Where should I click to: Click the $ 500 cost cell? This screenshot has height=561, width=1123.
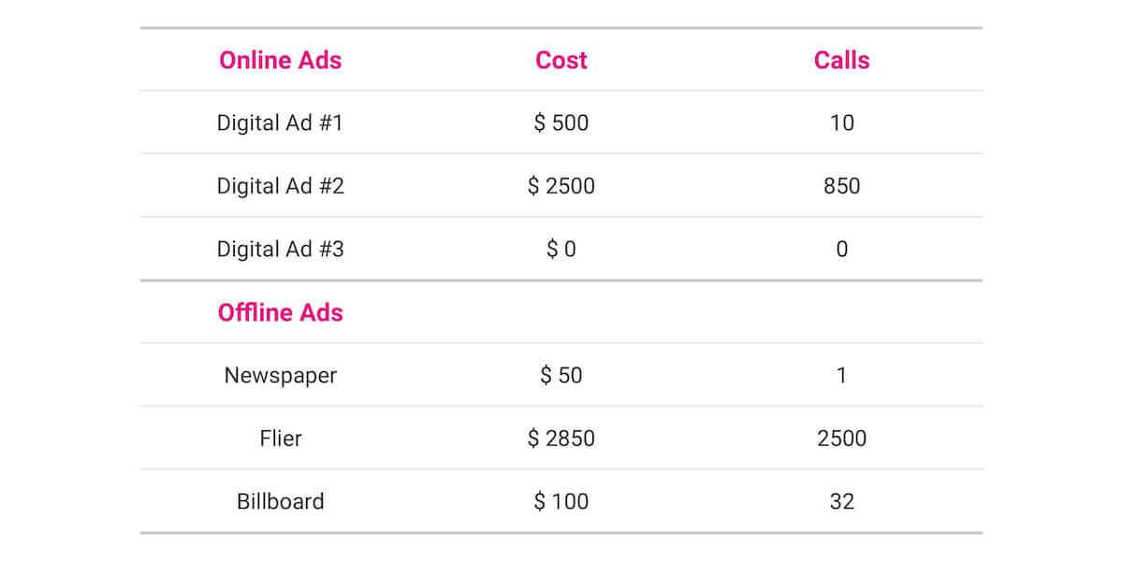pos(561,122)
